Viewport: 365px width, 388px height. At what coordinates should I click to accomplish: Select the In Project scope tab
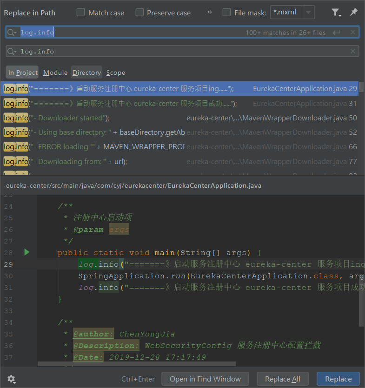tap(22, 72)
